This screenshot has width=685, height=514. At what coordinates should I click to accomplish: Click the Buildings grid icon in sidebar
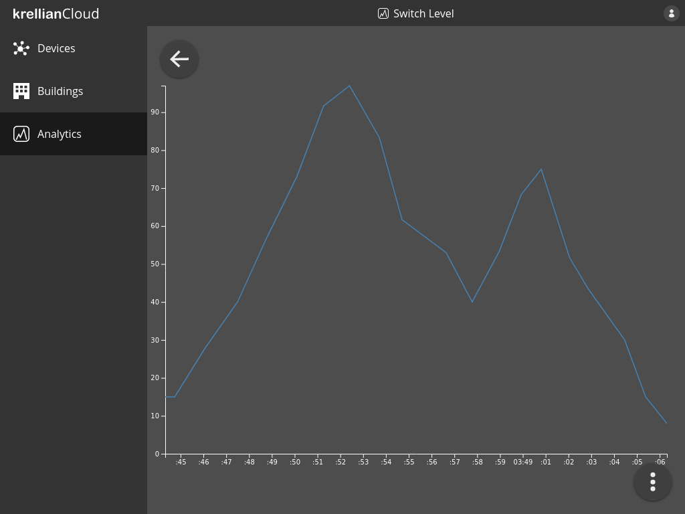click(21, 91)
